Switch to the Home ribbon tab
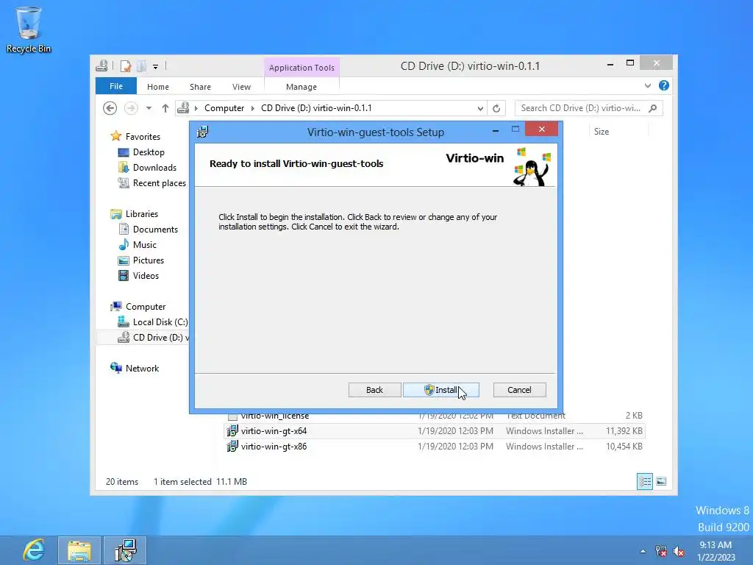 [158, 87]
